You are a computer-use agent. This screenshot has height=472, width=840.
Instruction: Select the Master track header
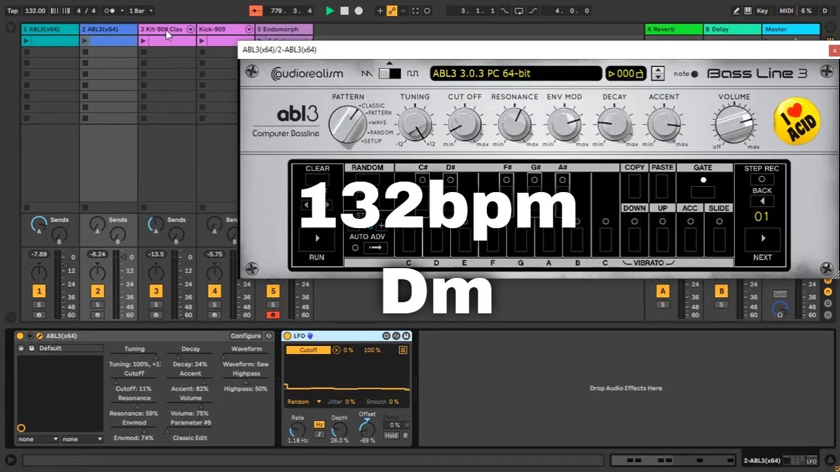(x=791, y=29)
